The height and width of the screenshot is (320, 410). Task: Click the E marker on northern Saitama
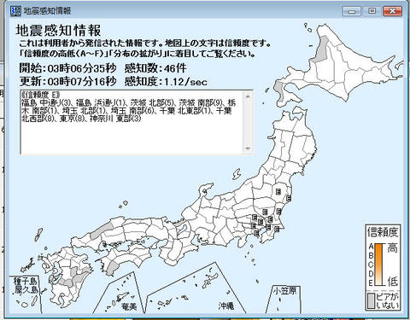(255, 217)
